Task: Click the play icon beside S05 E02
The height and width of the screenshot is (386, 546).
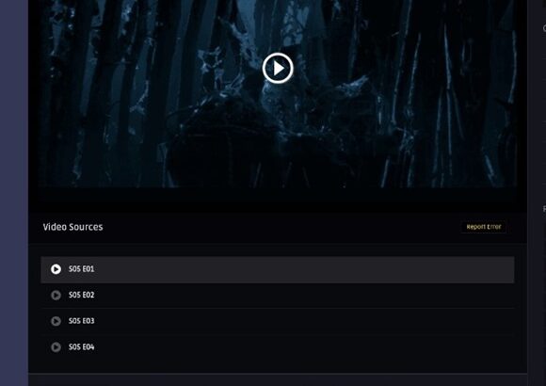Action: click(x=56, y=296)
